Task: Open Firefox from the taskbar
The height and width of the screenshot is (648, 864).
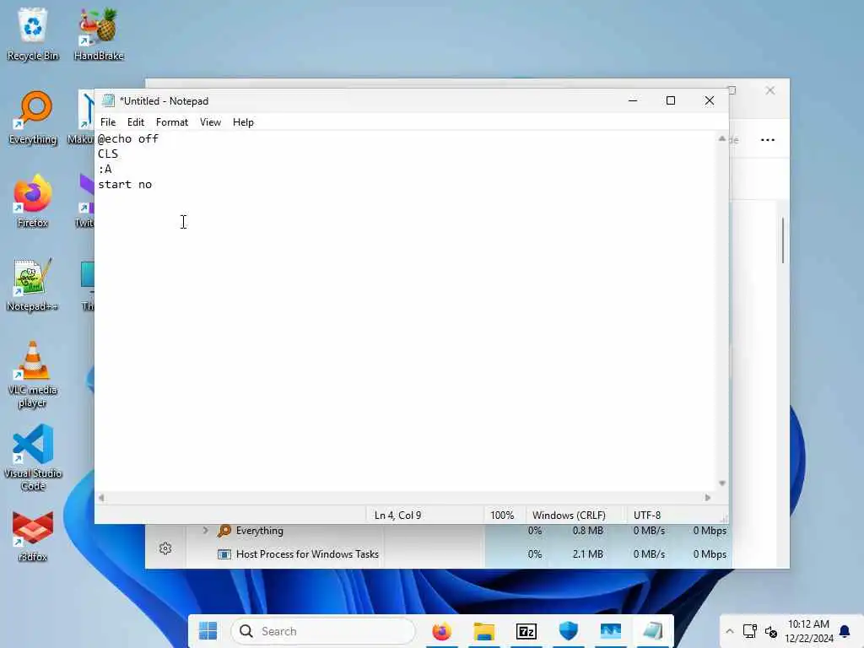Action: pyautogui.click(x=441, y=631)
